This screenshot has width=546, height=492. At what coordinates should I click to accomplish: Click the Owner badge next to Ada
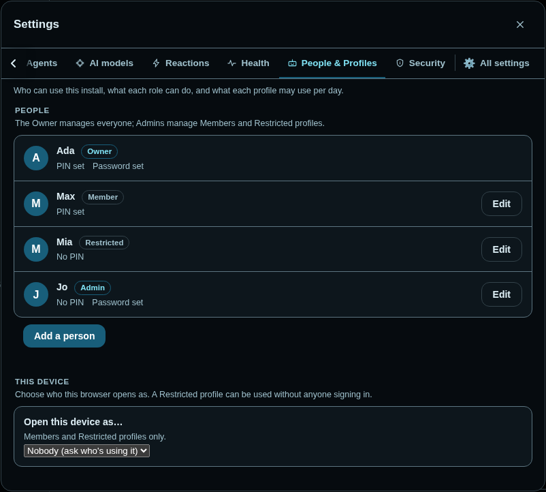99,151
